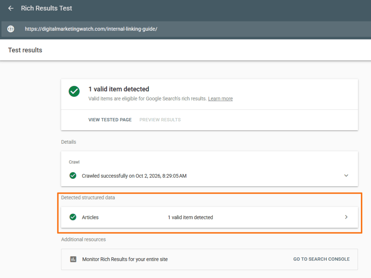371x278 pixels.
Task: Click 'Monitor Rich Results for your entire site'
Action: coord(125,259)
